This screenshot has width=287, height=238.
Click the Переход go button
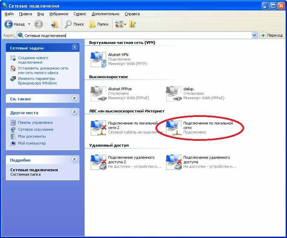[271, 35]
